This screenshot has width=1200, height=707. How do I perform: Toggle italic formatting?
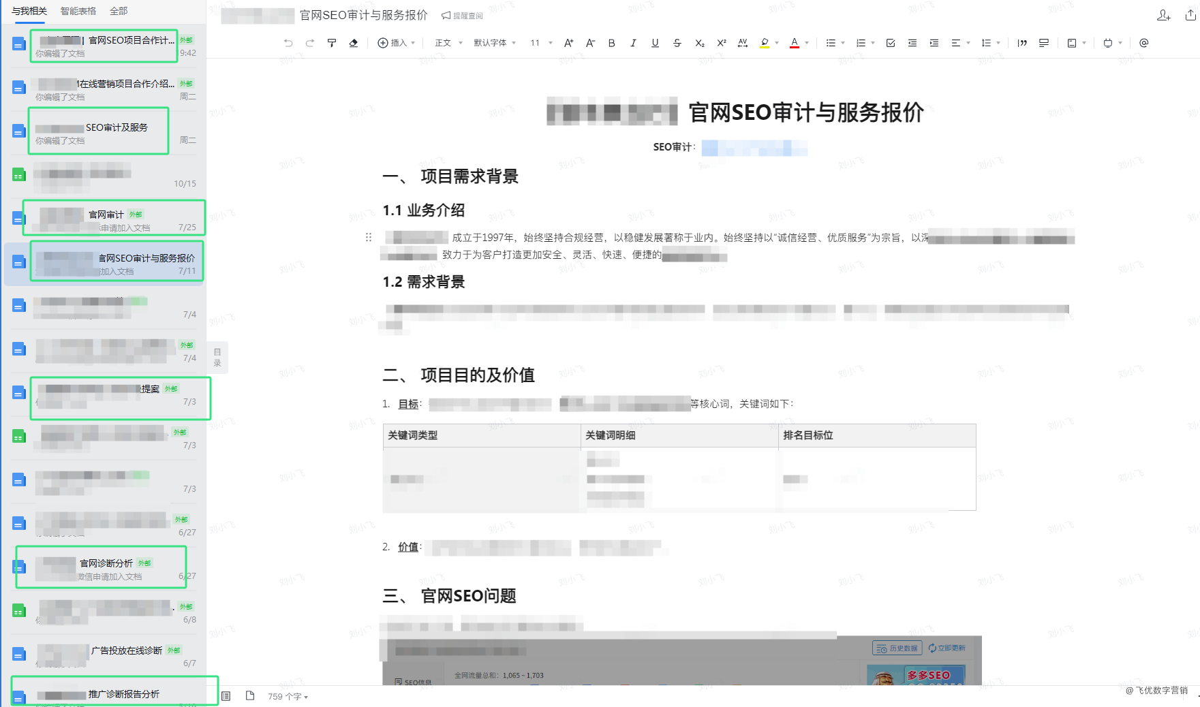(x=633, y=43)
